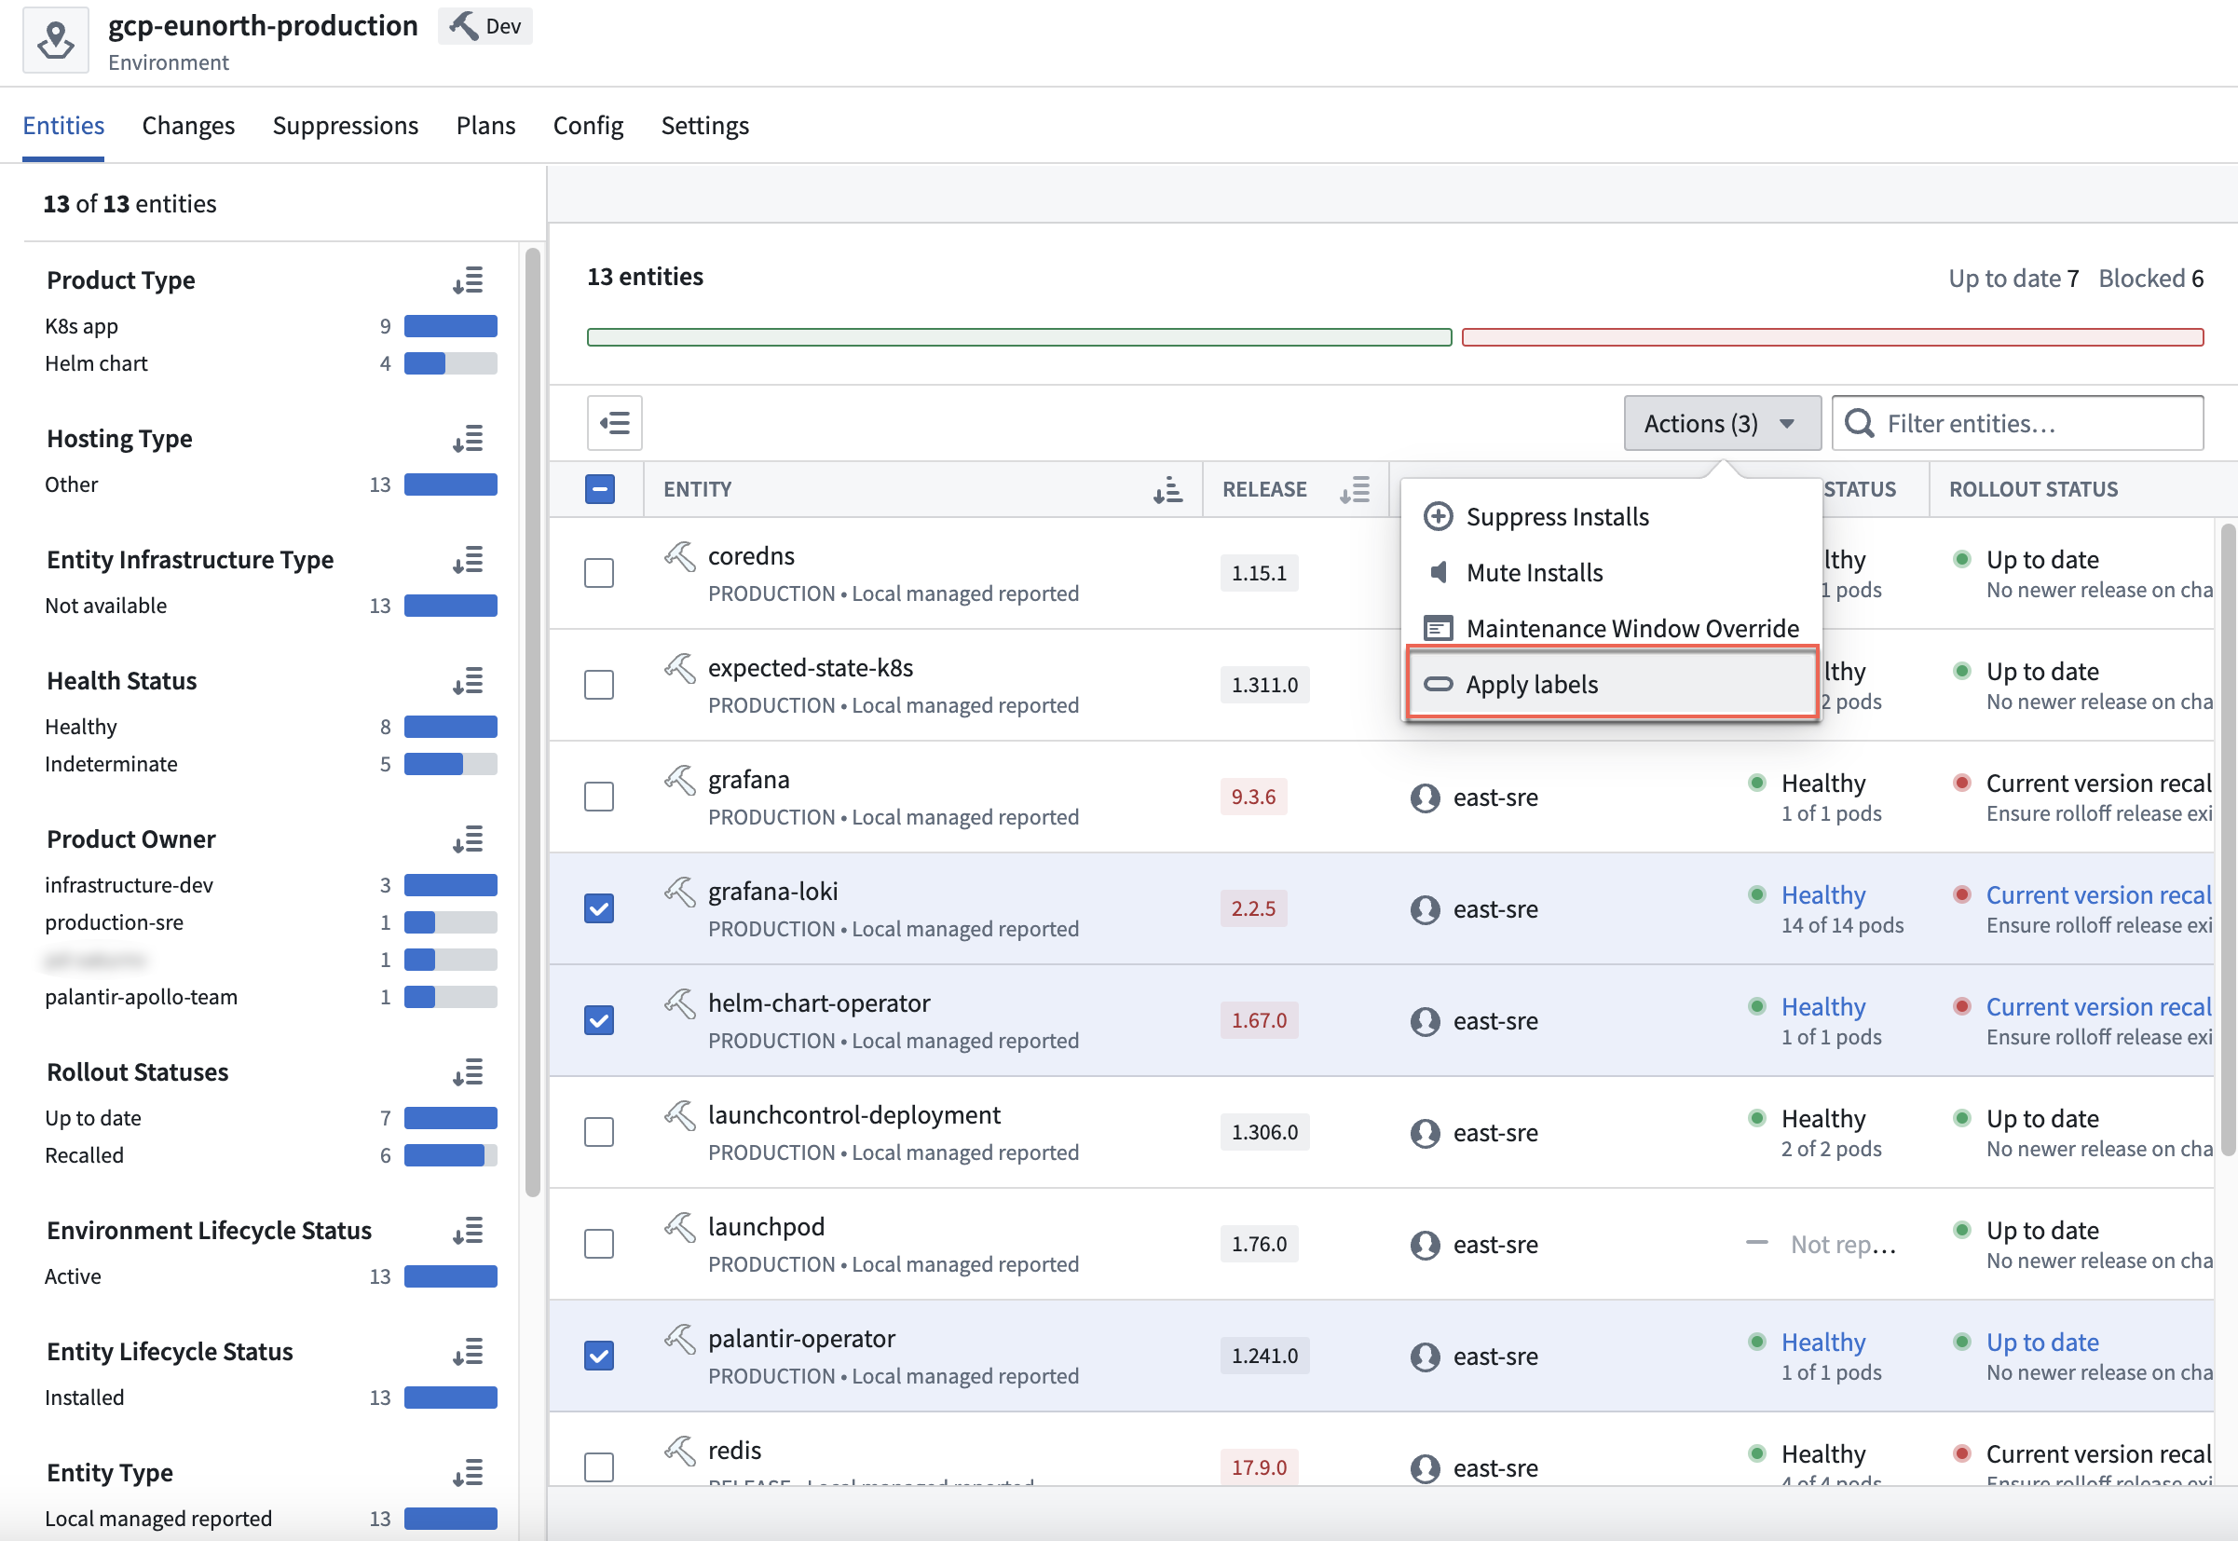Collapse the filter sidebar panel

tap(615, 423)
